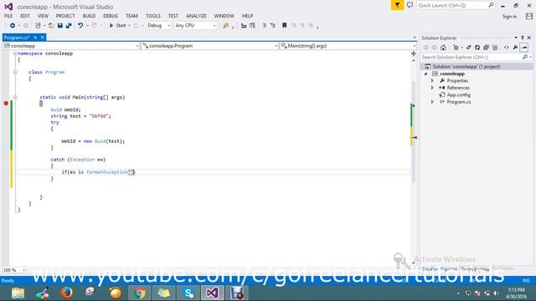Image resolution: width=536 pixels, height=301 pixels.
Task: Click the Pending Changes Filter icon in Solution Explorer
Action: (x=456, y=48)
